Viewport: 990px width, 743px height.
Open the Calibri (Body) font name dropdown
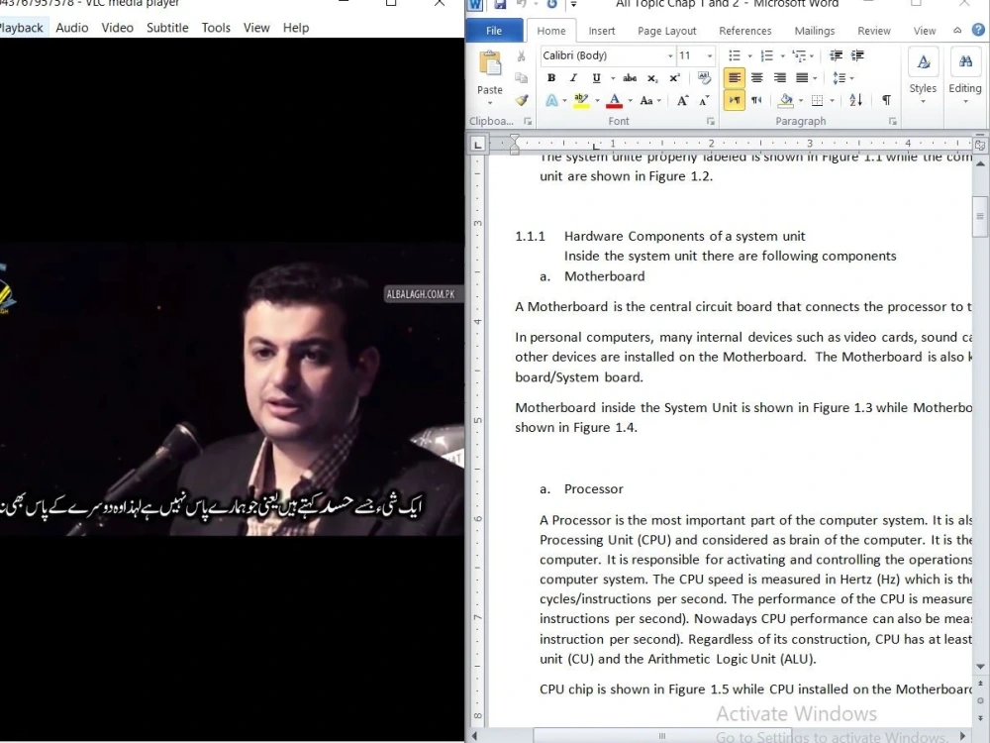point(670,56)
